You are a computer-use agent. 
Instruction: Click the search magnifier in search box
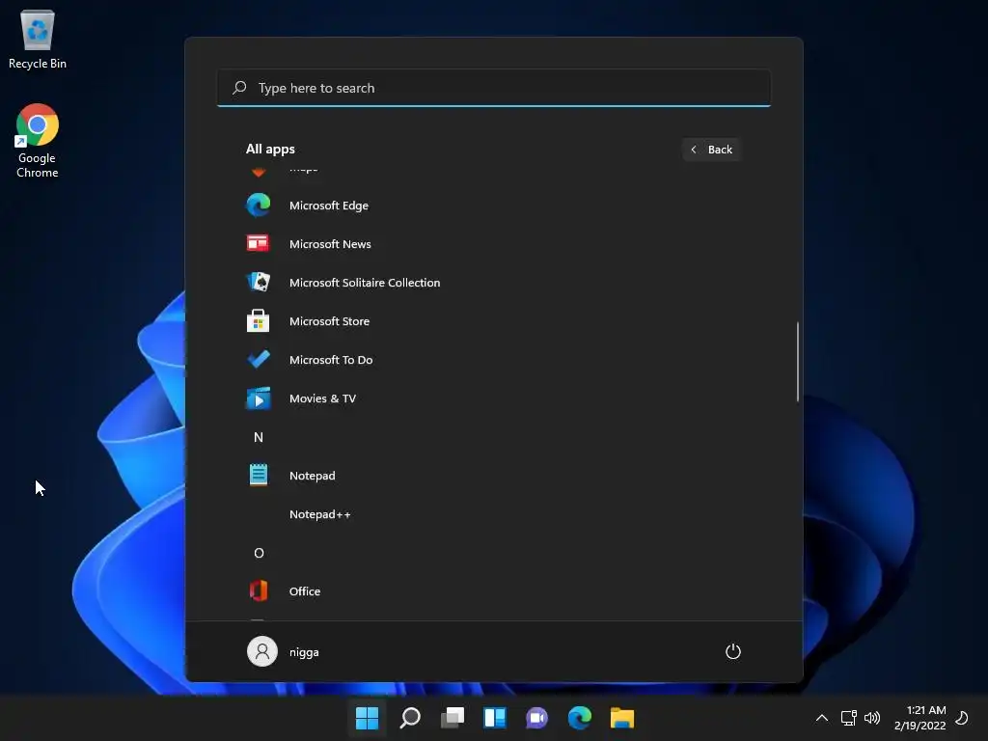coord(239,88)
